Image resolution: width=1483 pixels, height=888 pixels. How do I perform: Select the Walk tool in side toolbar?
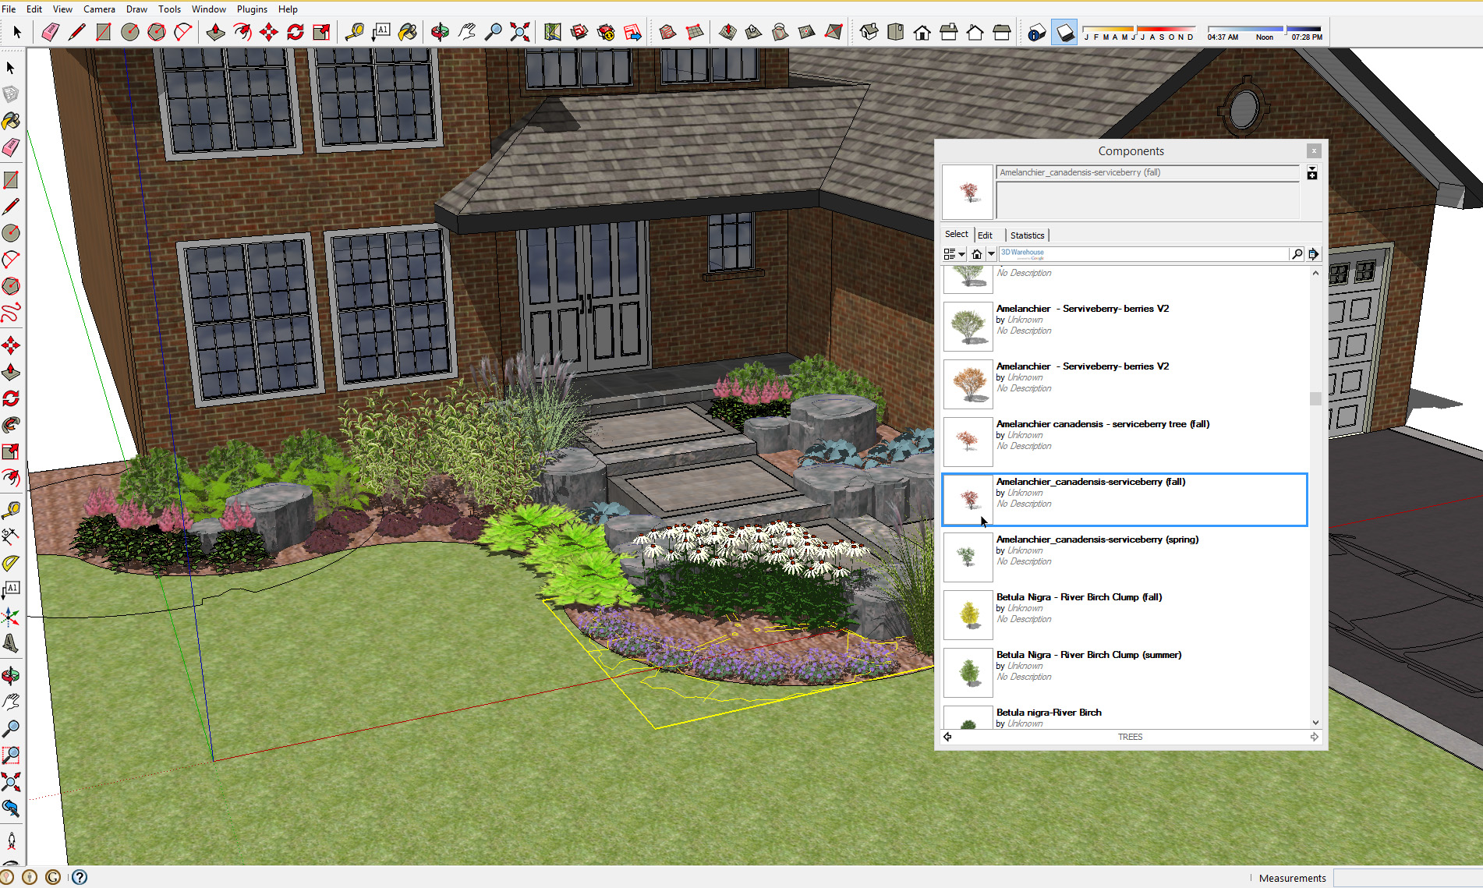[11, 843]
